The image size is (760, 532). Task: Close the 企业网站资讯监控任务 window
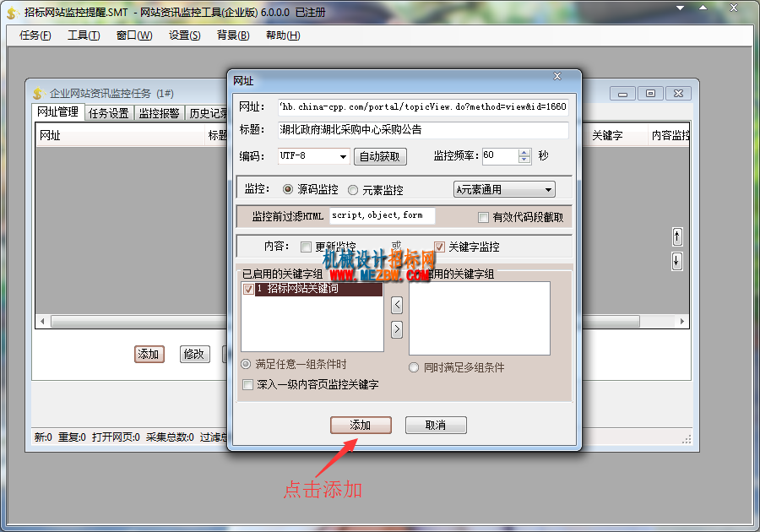coord(679,94)
